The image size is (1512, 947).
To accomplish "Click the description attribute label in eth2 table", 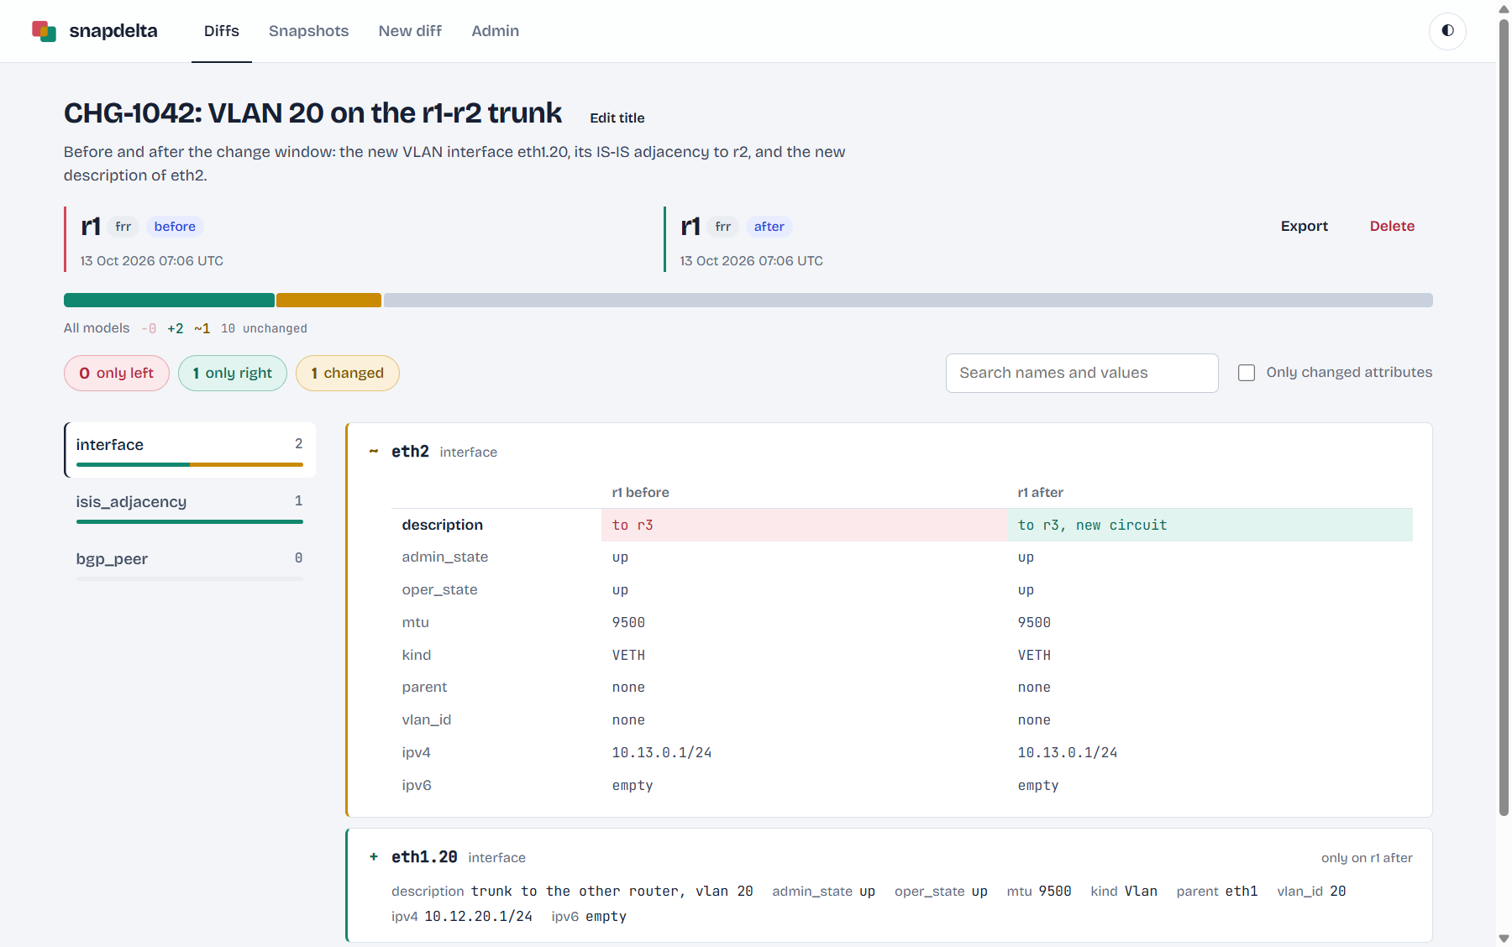I will 443,525.
